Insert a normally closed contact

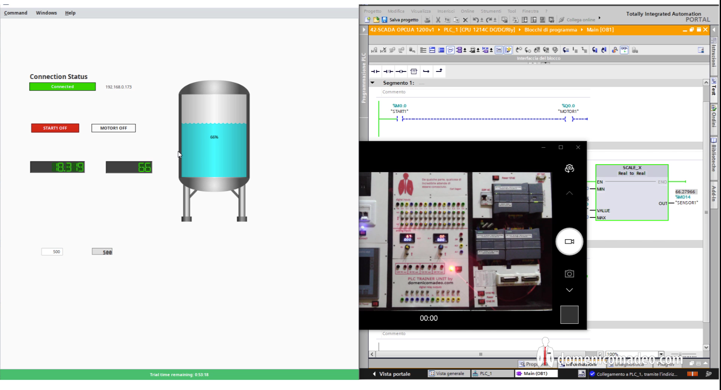click(x=388, y=71)
